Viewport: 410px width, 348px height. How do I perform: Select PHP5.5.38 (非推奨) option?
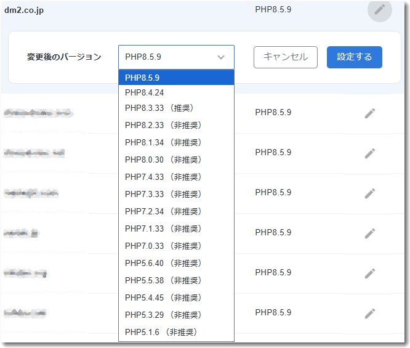tap(176, 280)
